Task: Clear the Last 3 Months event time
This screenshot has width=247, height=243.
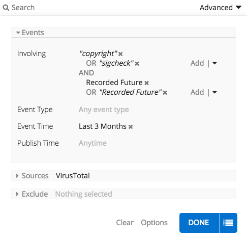Action: [131, 127]
